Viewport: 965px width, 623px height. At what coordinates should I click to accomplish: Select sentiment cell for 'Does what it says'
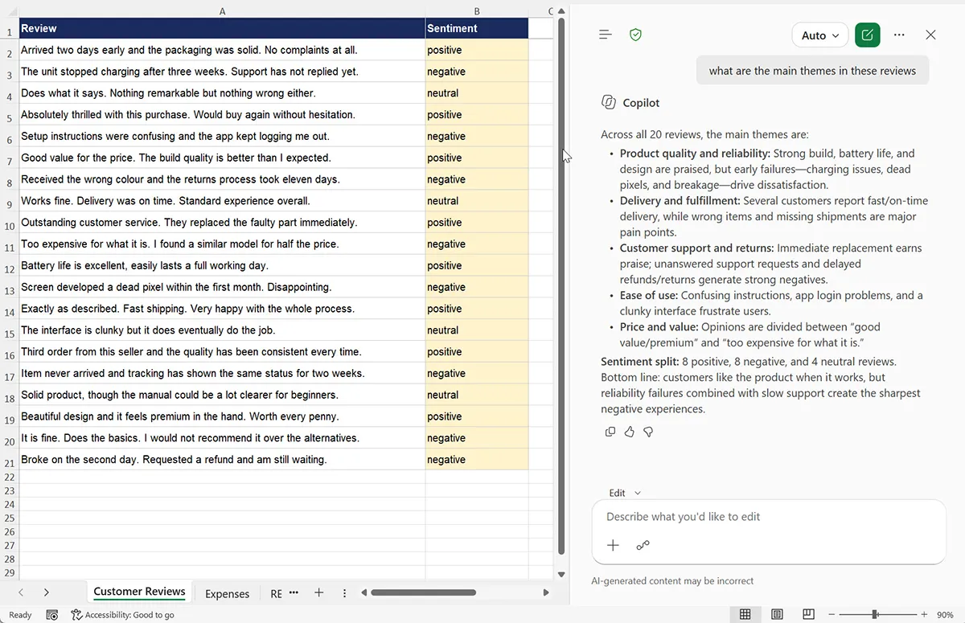477,93
